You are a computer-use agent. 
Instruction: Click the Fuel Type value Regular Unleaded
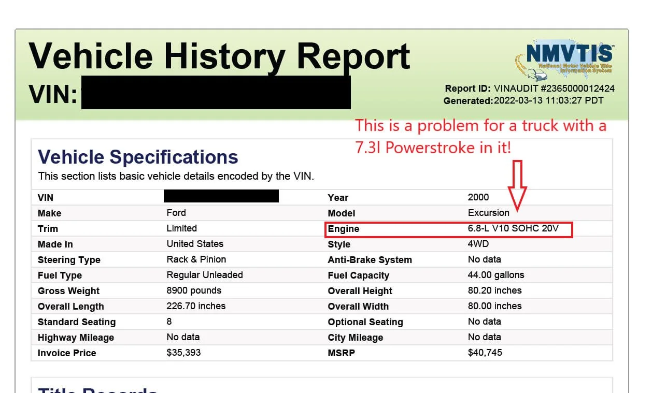pyautogui.click(x=205, y=275)
